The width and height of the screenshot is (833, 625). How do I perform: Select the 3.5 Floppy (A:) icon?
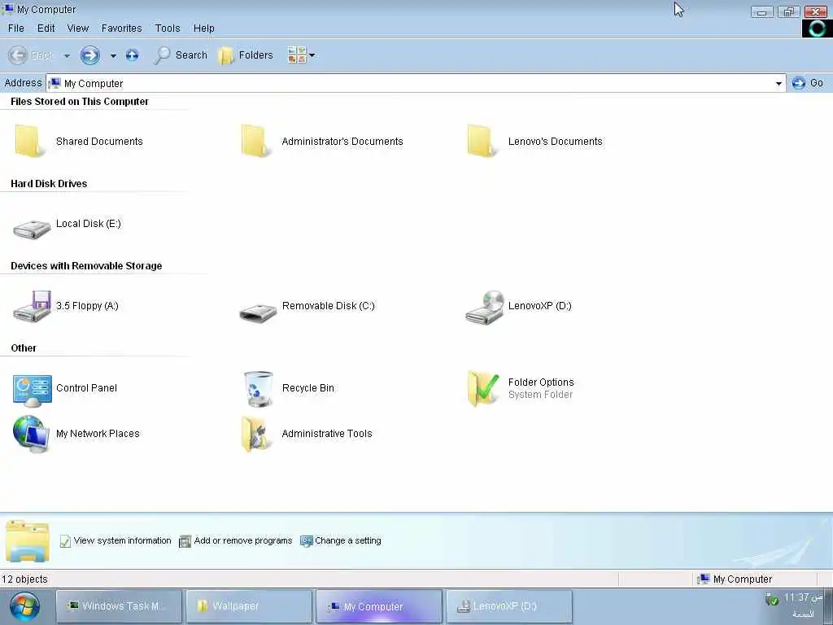pos(32,306)
